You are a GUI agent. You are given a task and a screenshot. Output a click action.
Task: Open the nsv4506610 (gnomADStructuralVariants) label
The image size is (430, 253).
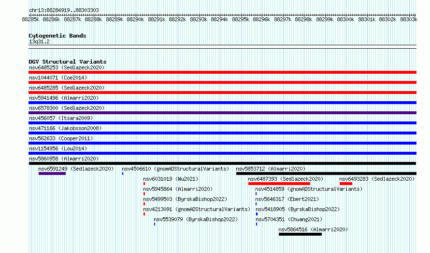[175, 169]
